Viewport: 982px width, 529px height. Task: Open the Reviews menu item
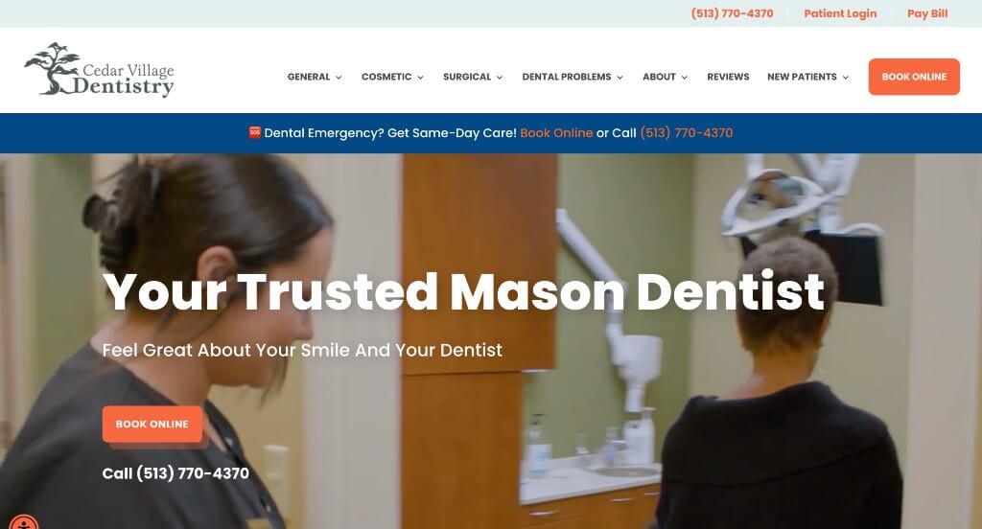(728, 77)
